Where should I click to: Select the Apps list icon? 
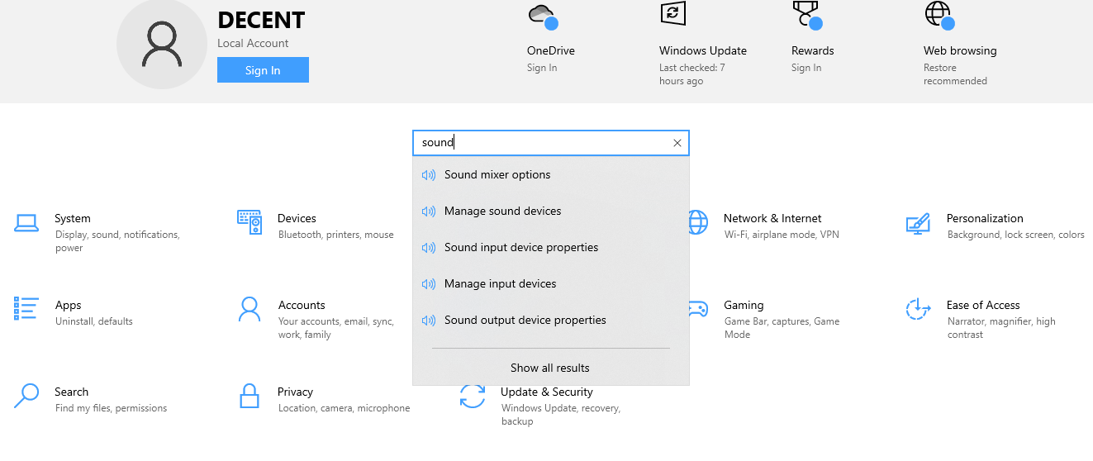[26, 308]
